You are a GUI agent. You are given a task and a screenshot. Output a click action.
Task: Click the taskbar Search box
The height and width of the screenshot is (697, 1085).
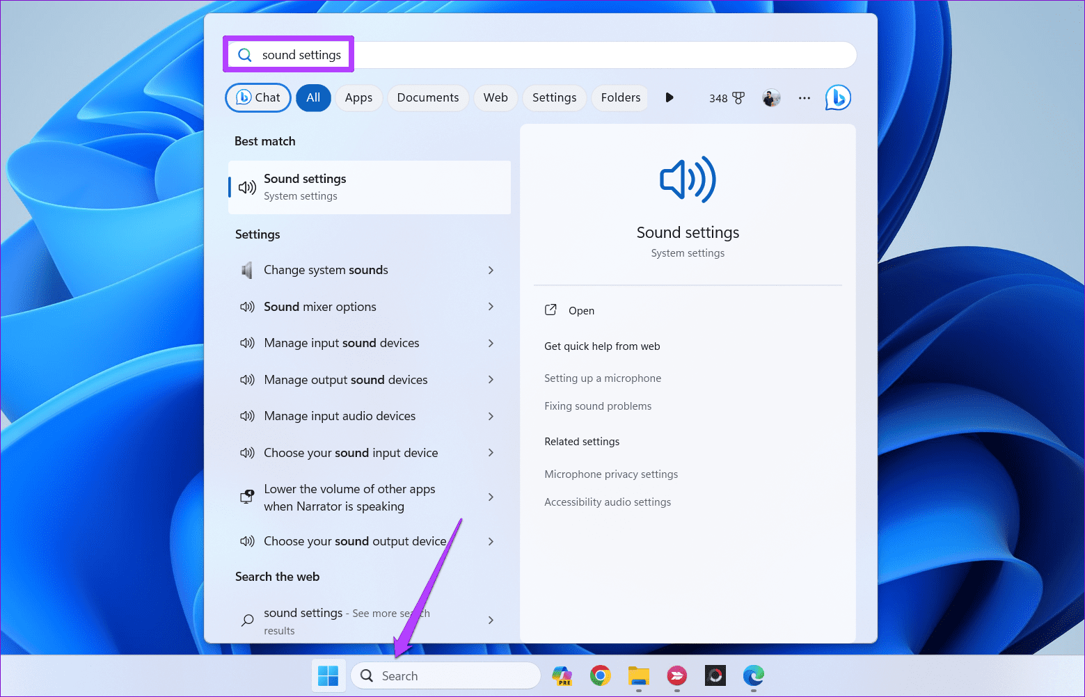445,675
